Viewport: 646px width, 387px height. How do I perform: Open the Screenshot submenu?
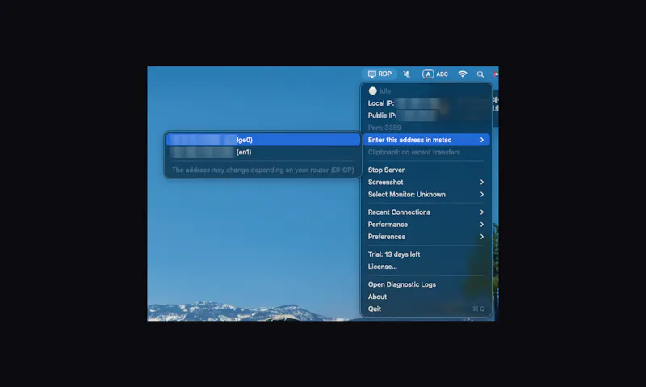(x=426, y=182)
